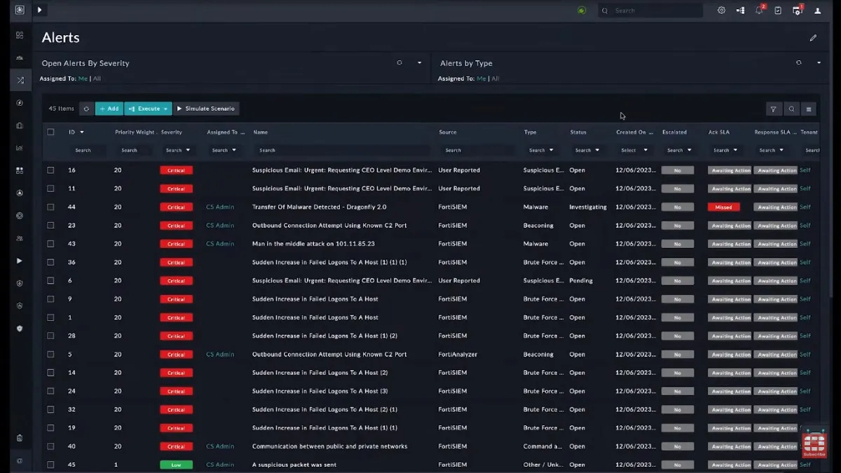The width and height of the screenshot is (841, 473).
Task: Open alert 'Man in the middle attack on 101.11.85.23'
Action: 313,244
